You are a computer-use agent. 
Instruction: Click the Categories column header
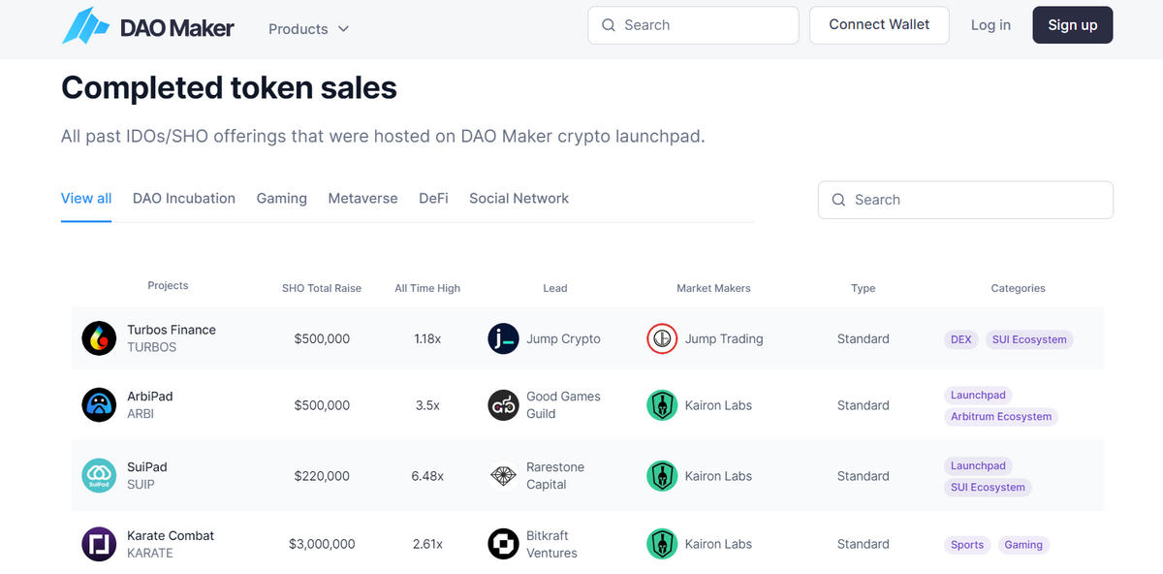pyautogui.click(x=1018, y=288)
